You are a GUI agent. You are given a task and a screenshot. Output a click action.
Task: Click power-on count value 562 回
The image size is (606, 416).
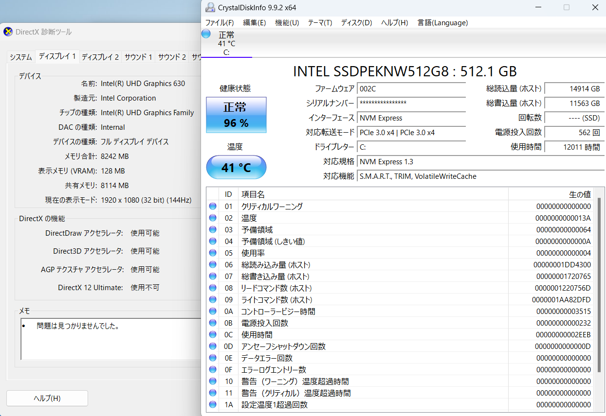(x=574, y=133)
